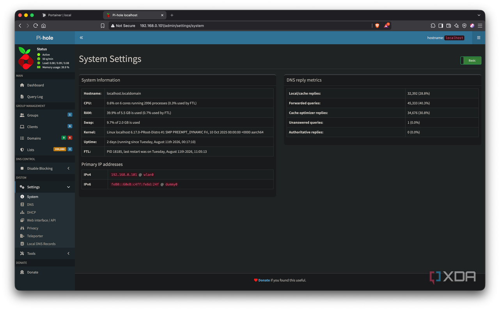This screenshot has height=310, width=500.
Task: Go back in browser history
Action: click(x=20, y=26)
